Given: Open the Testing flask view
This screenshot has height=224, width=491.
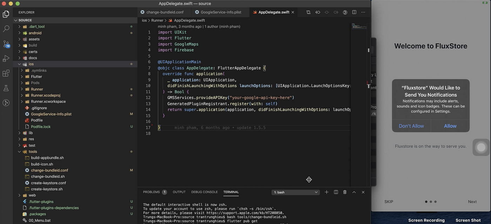Looking at the screenshot, I should [x=6, y=88].
